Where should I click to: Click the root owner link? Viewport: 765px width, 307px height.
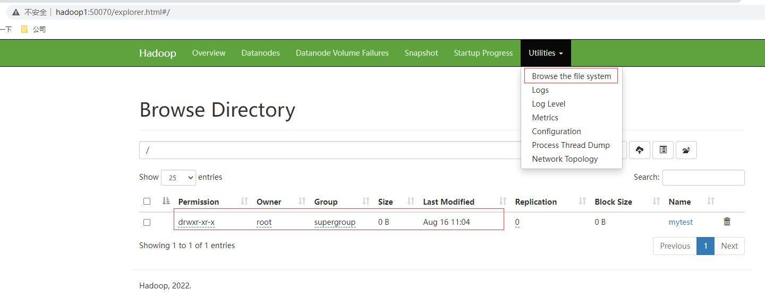[264, 222]
